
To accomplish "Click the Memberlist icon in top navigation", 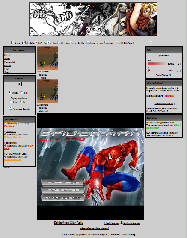I will tap(59, 42).
